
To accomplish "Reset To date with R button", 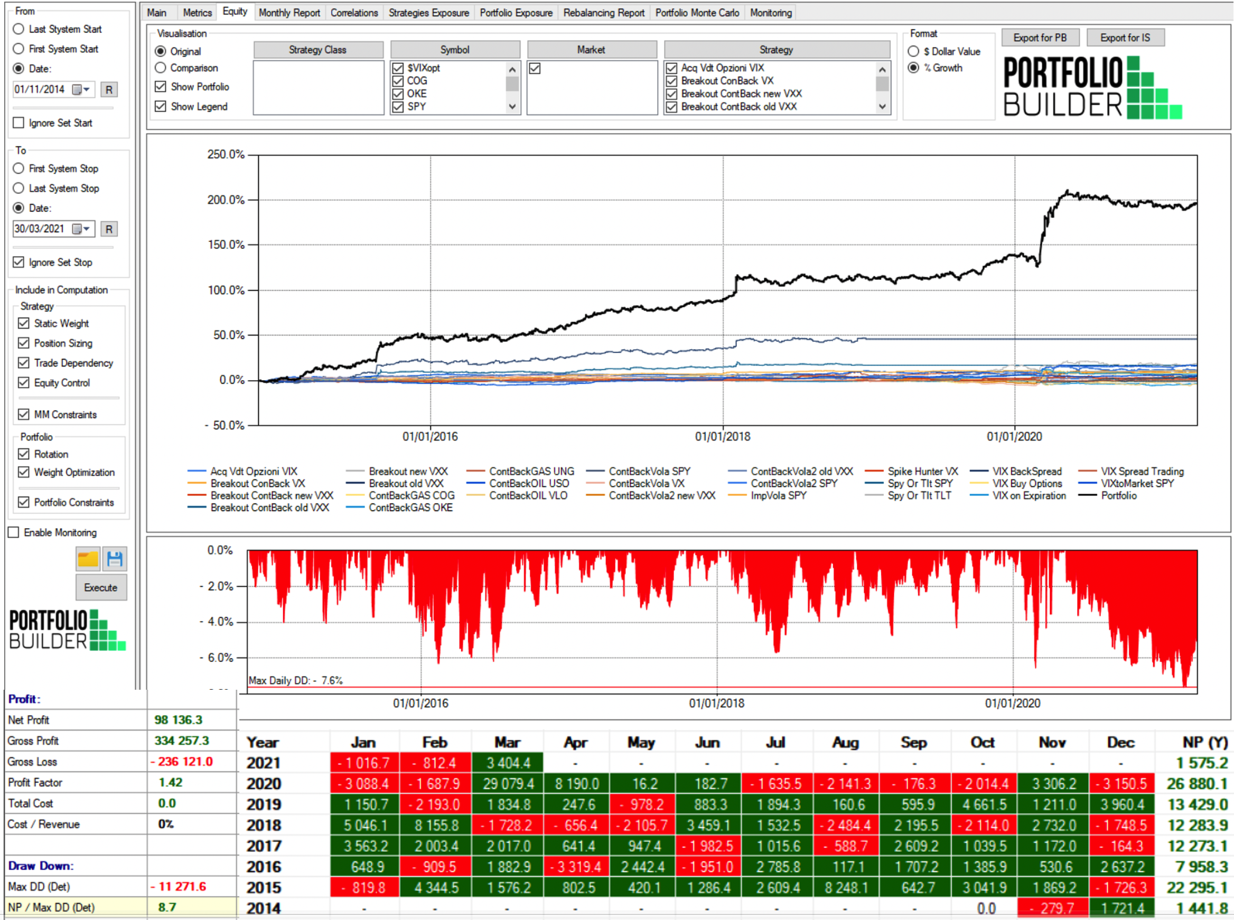I will coord(109,229).
